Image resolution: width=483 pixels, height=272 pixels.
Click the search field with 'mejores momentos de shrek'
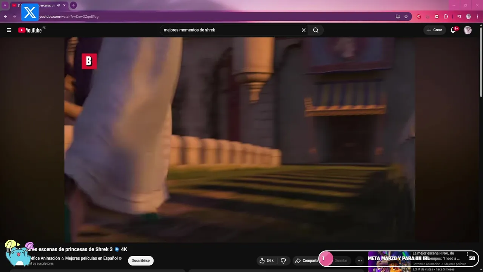tap(230, 30)
